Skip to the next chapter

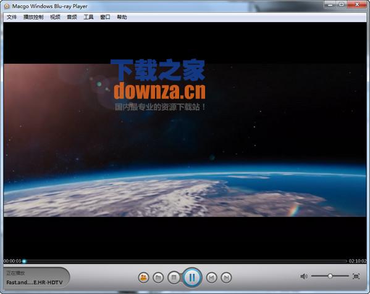(226, 278)
